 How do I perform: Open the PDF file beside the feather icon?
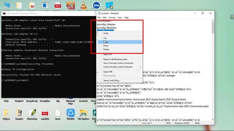(45, 113)
